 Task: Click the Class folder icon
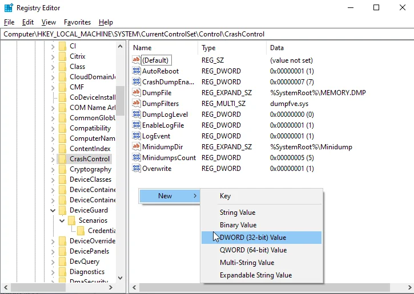coord(63,67)
